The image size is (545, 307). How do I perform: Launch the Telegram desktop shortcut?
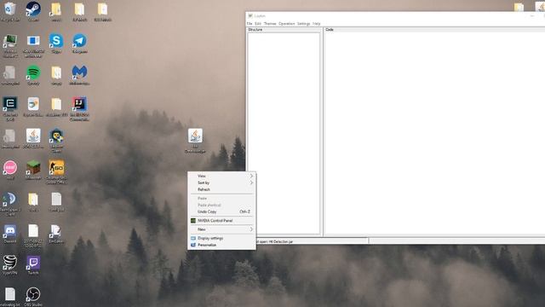[x=79, y=41]
